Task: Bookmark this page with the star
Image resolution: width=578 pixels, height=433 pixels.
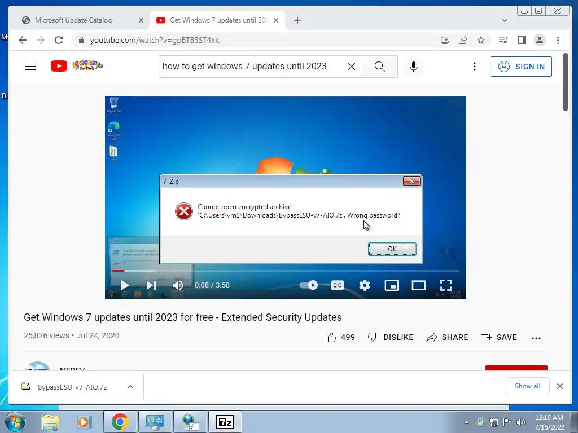Action: pos(481,40)
